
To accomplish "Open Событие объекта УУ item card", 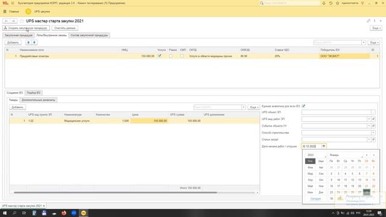I will (373, 126).
